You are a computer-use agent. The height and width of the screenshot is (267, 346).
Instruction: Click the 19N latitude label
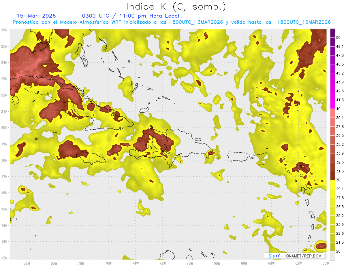pyautogui.click(x=4, y=144)
